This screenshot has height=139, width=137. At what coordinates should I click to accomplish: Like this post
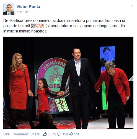pyautogui.click(x=6, y=134)
